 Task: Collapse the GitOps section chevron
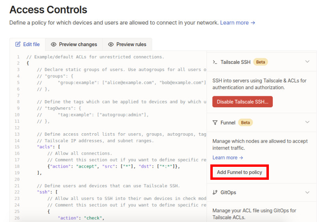point(307,192)
